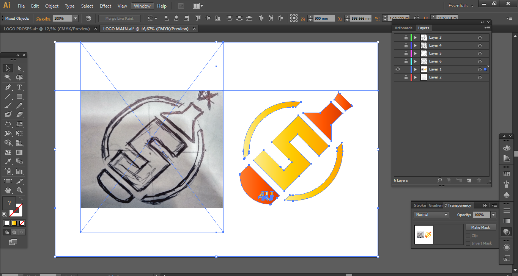Select the Scale tool
This screenshot has height=276, width=518.
click(x=19, y=124)
